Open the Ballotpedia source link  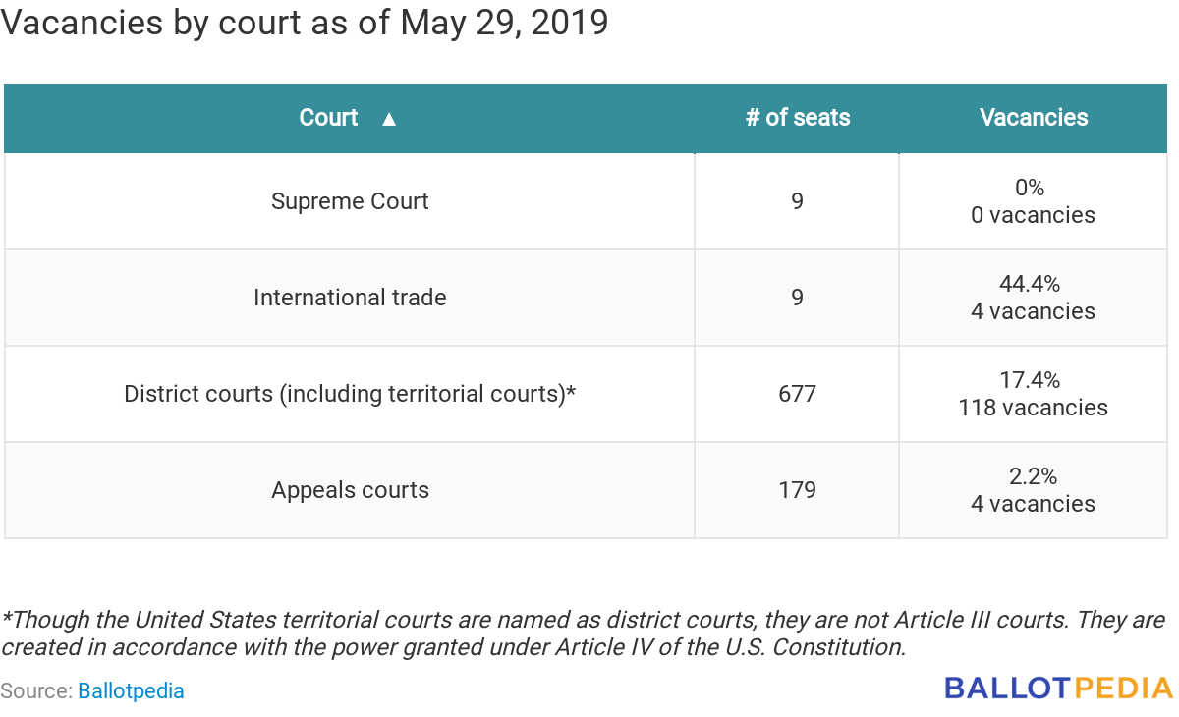(131, 690)
